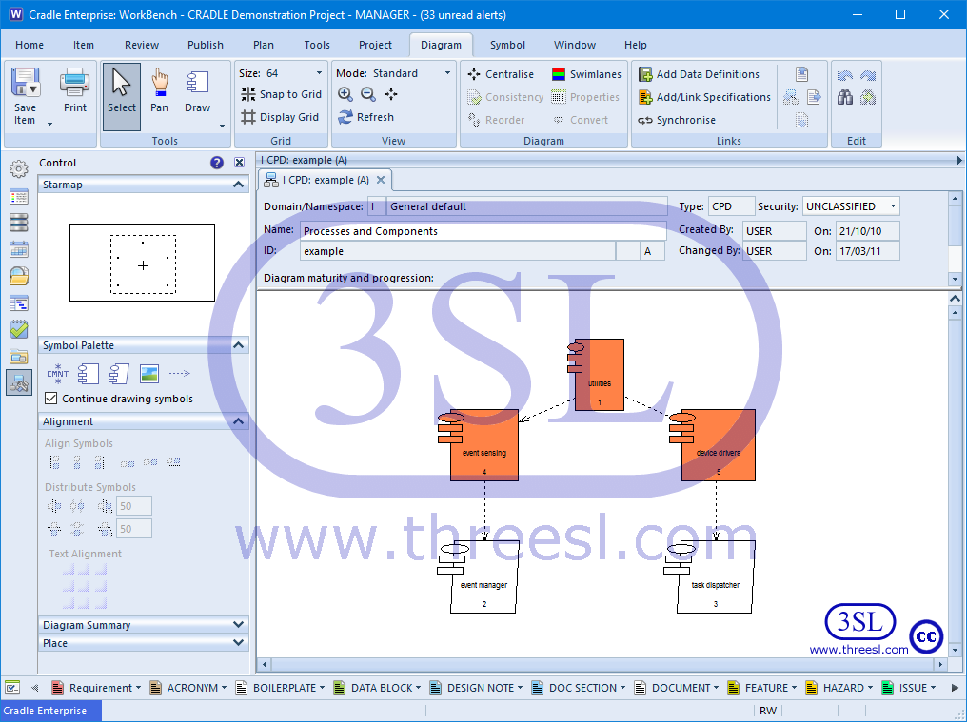
Task: Refresh the diagram view
Action: coord(365,117)
